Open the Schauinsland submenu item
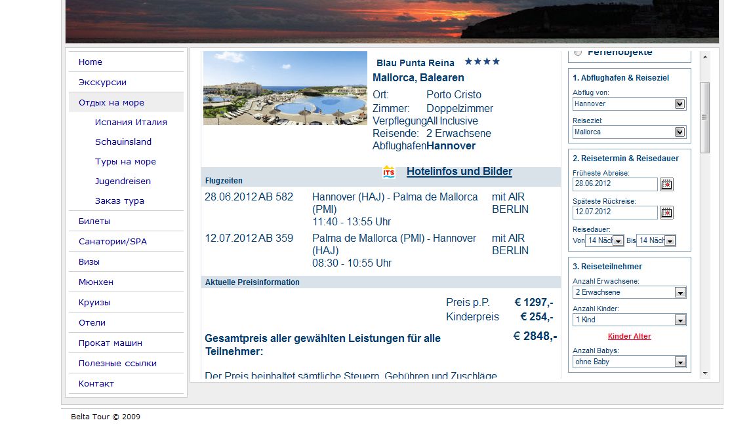Image resolution: width=751 pixels, height=435 pixels. tap(123, 142)
